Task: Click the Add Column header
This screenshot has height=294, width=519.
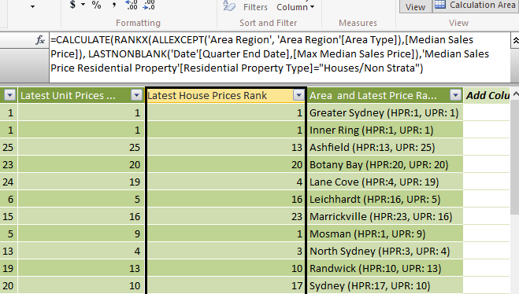Action: tap(487, 95)
